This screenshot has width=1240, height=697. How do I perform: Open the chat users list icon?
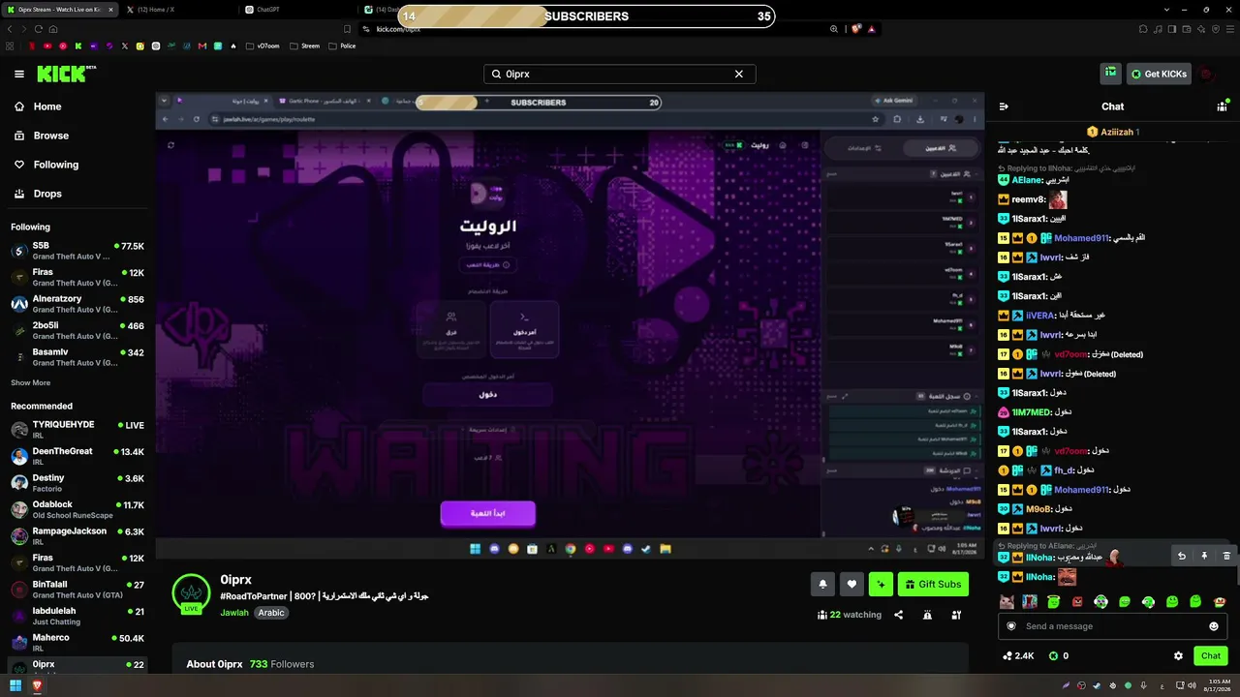pos(1223,106)
